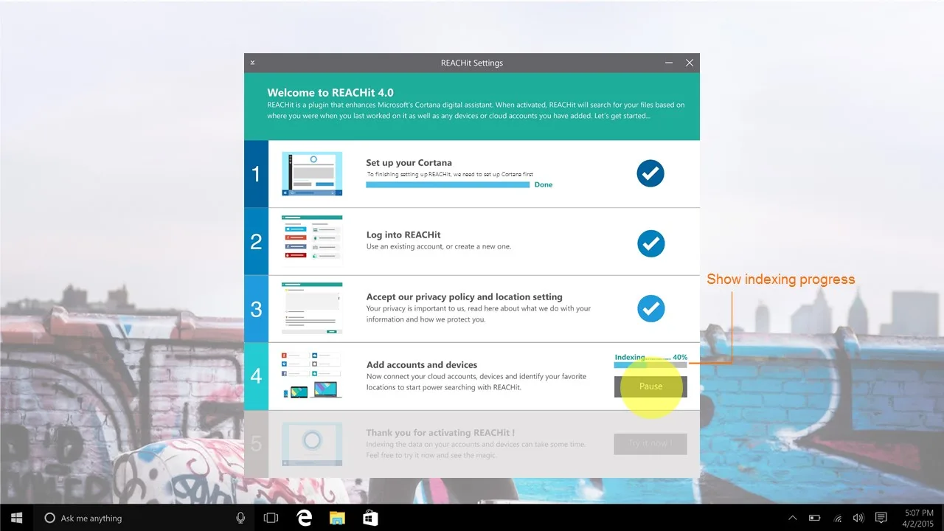944x531 pixels.
Task: Click the Thank you for activating thumbnail
Action: click(x=312, y=444)
